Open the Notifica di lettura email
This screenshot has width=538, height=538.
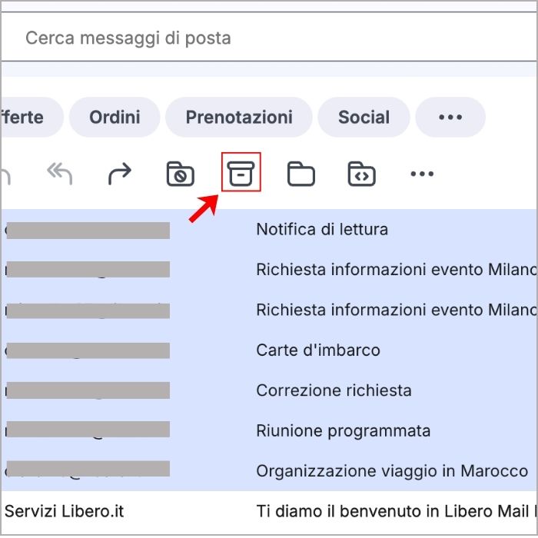pos(269,229)
